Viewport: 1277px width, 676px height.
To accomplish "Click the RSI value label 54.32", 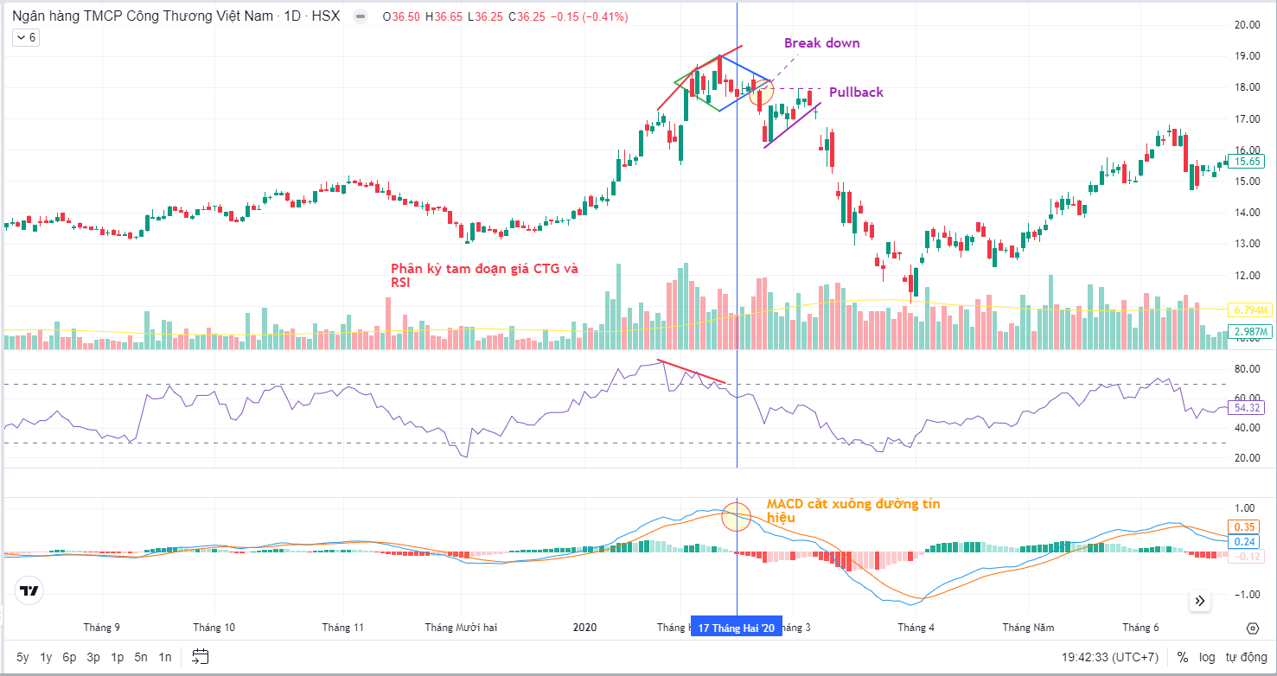I will point(1247,408).
